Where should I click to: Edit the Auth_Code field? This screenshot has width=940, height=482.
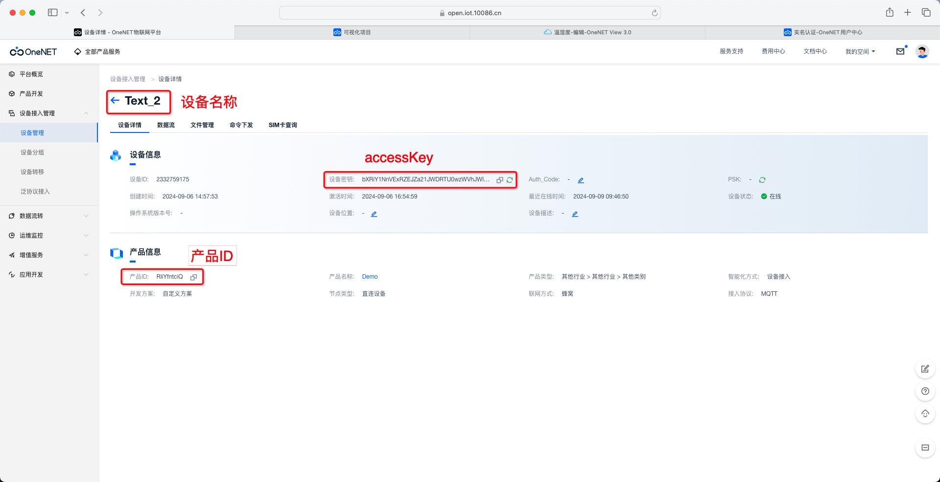click(581, 180)
